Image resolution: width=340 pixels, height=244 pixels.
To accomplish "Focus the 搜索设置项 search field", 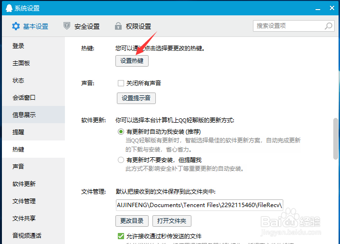I will (294, 26).
